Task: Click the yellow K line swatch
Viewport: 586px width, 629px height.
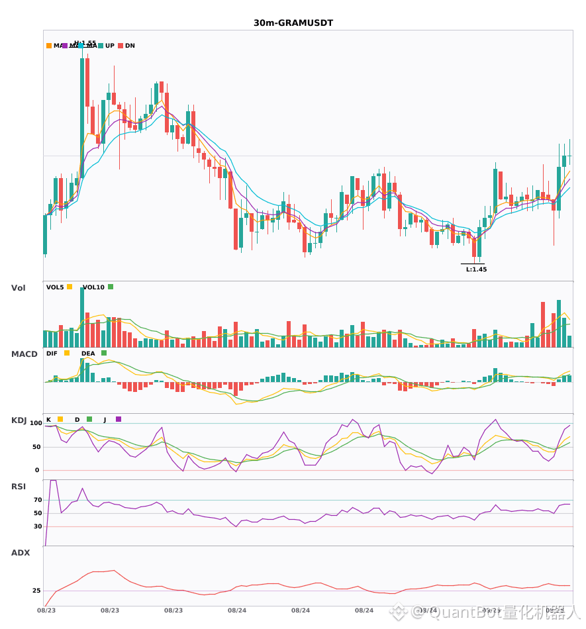Action: tap(60, 419)
